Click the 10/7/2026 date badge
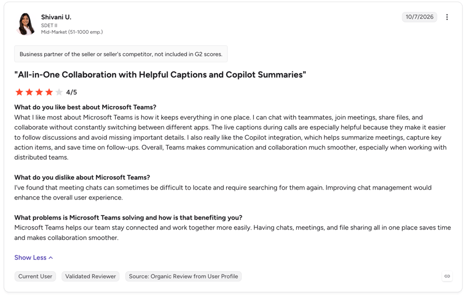Screen dimensions: 464x295 point(419,17)
